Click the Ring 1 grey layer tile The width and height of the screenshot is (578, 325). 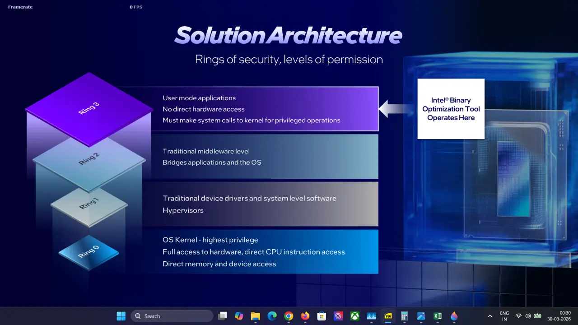click(x=89, y=205)
